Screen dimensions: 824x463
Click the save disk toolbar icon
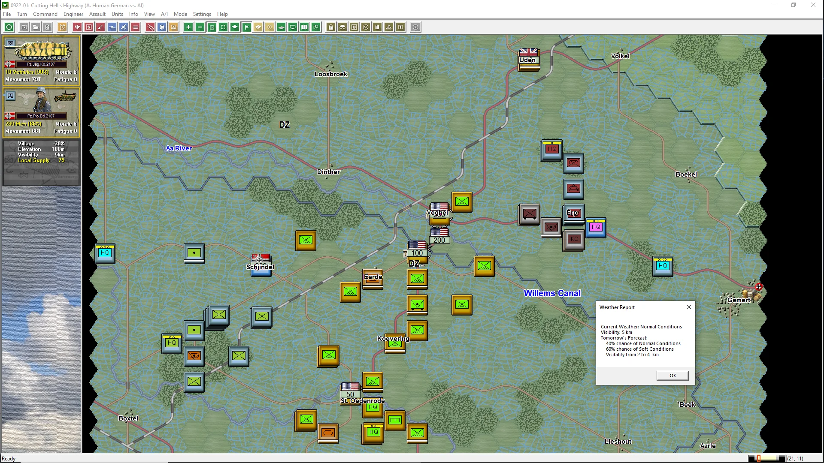[47, 27]
